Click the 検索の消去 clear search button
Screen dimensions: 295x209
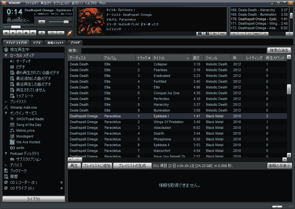click(x=279, y=50)
